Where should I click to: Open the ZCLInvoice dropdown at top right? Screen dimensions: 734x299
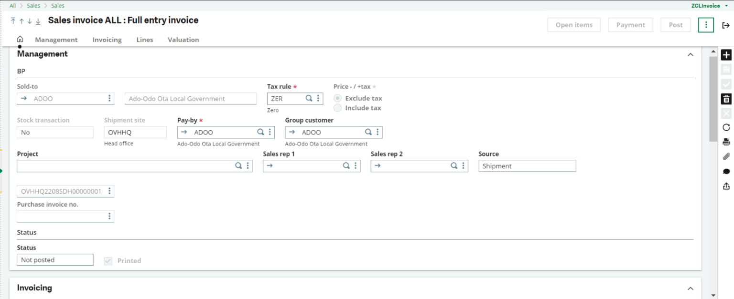[x=709, y=6]
